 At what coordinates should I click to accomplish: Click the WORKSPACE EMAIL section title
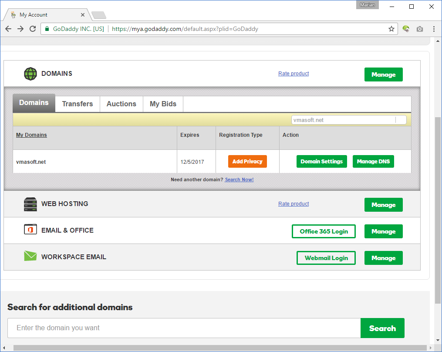pyautogui.click(x=74, y=257)
